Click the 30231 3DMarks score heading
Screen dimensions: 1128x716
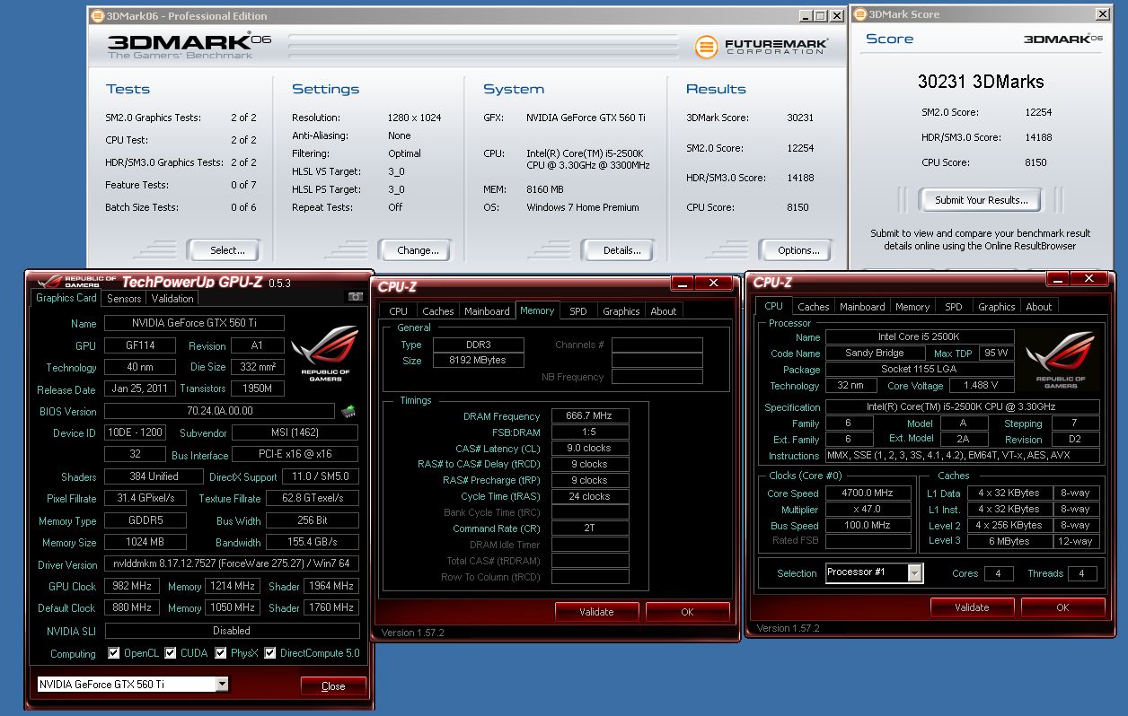(981, 82)
